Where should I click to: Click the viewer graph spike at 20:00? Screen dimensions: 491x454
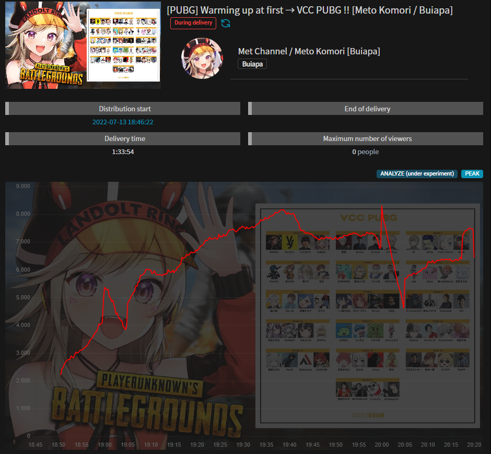[x=382, y=207]
